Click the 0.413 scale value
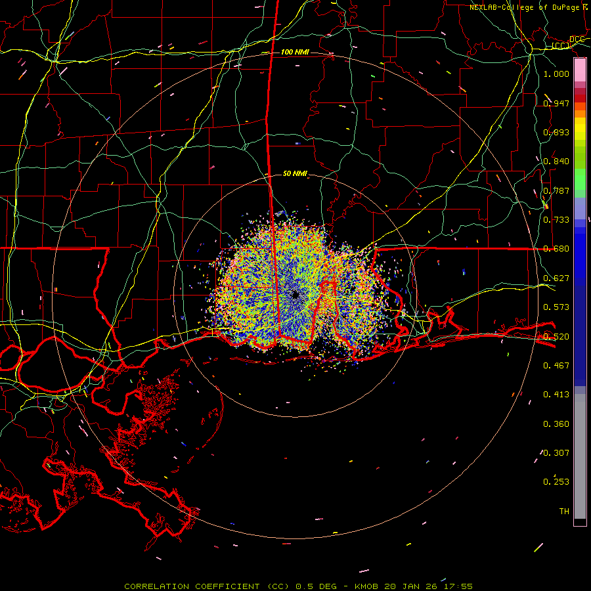 (x=556, y=395)
